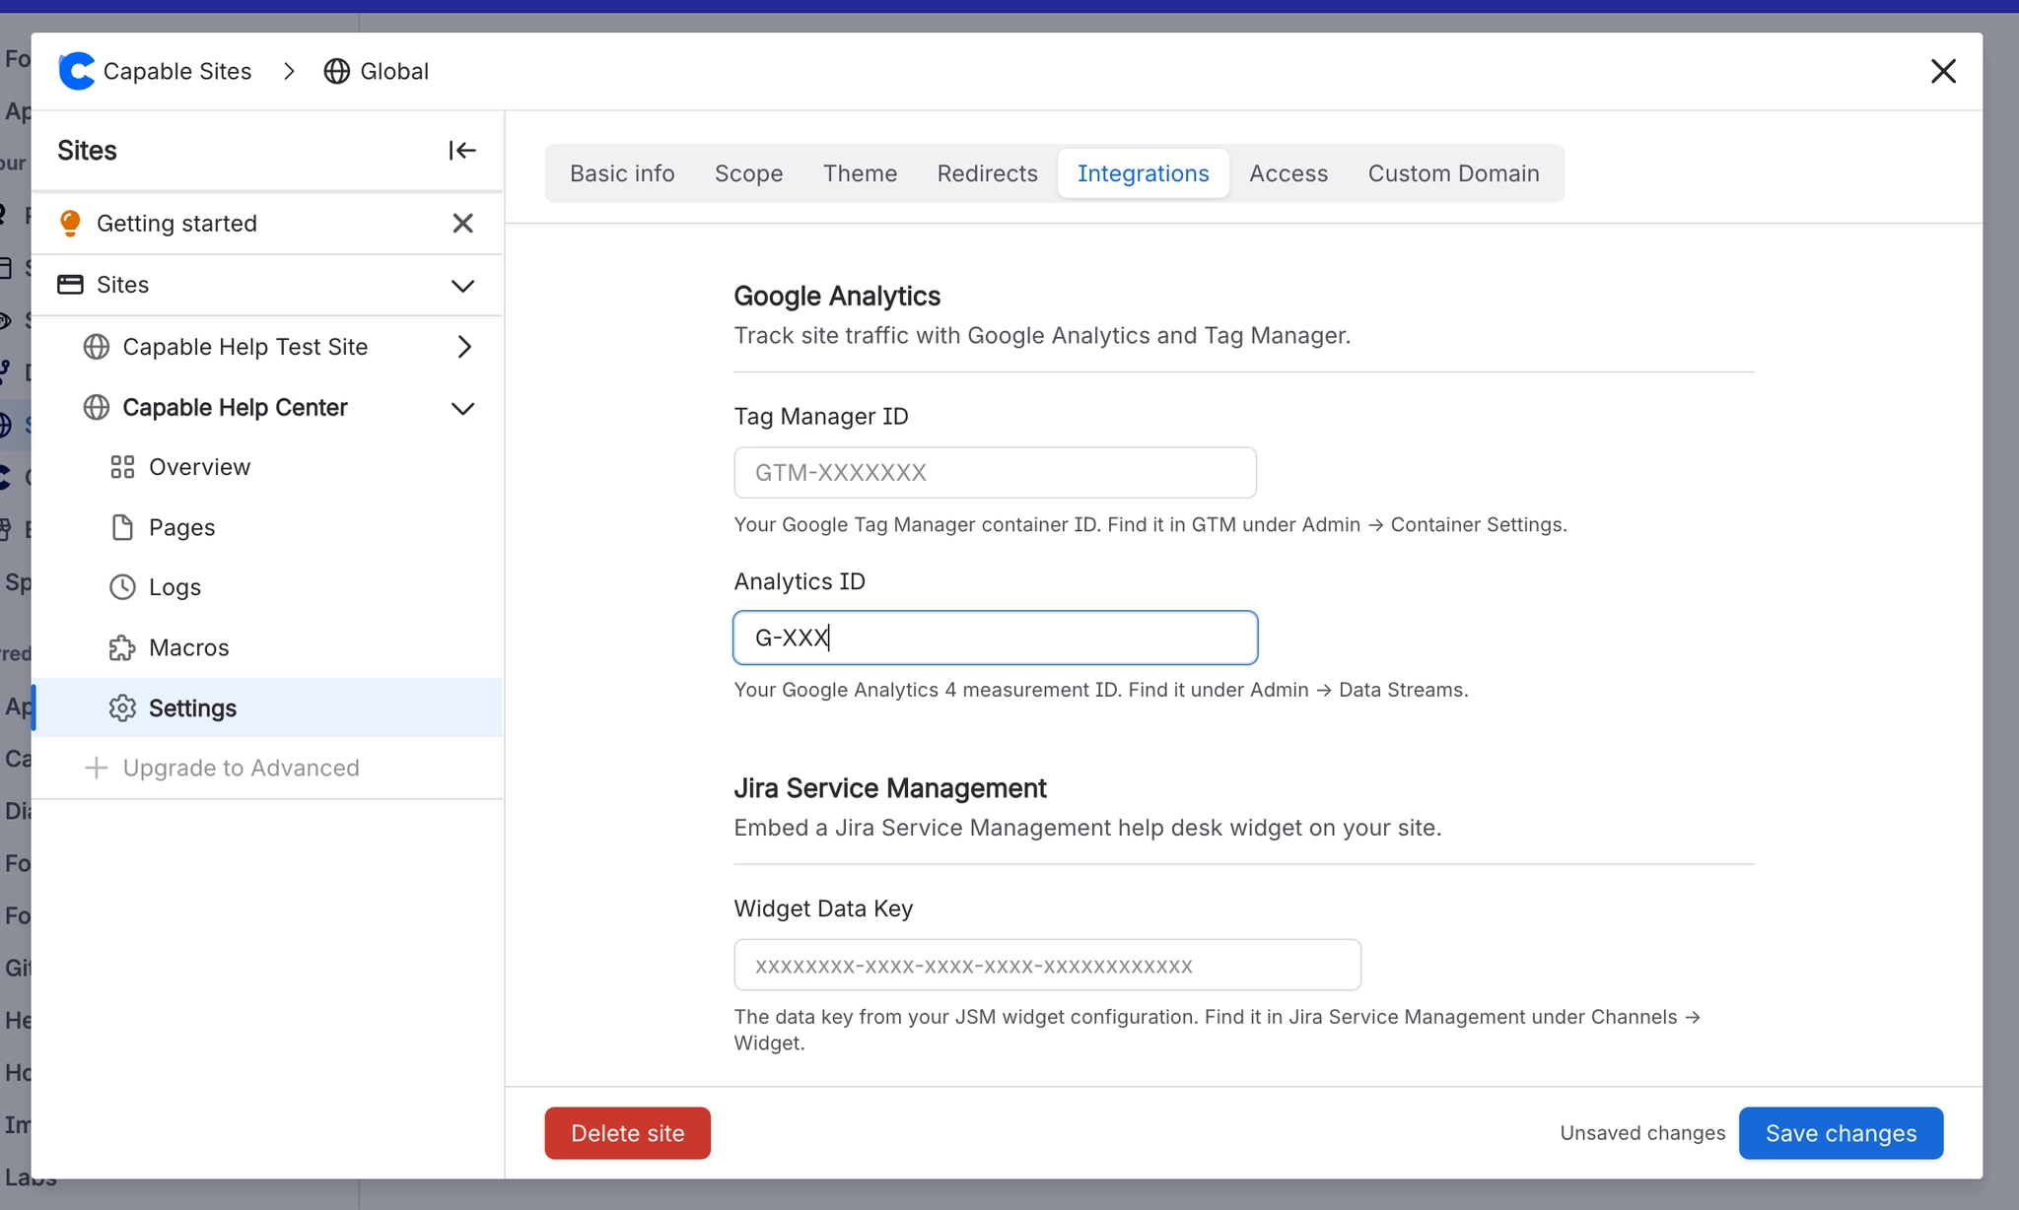The width and height of the screenshot is (2019, 1210).
Task: Click the Pages document icon
Action: [x=122, y=527]
